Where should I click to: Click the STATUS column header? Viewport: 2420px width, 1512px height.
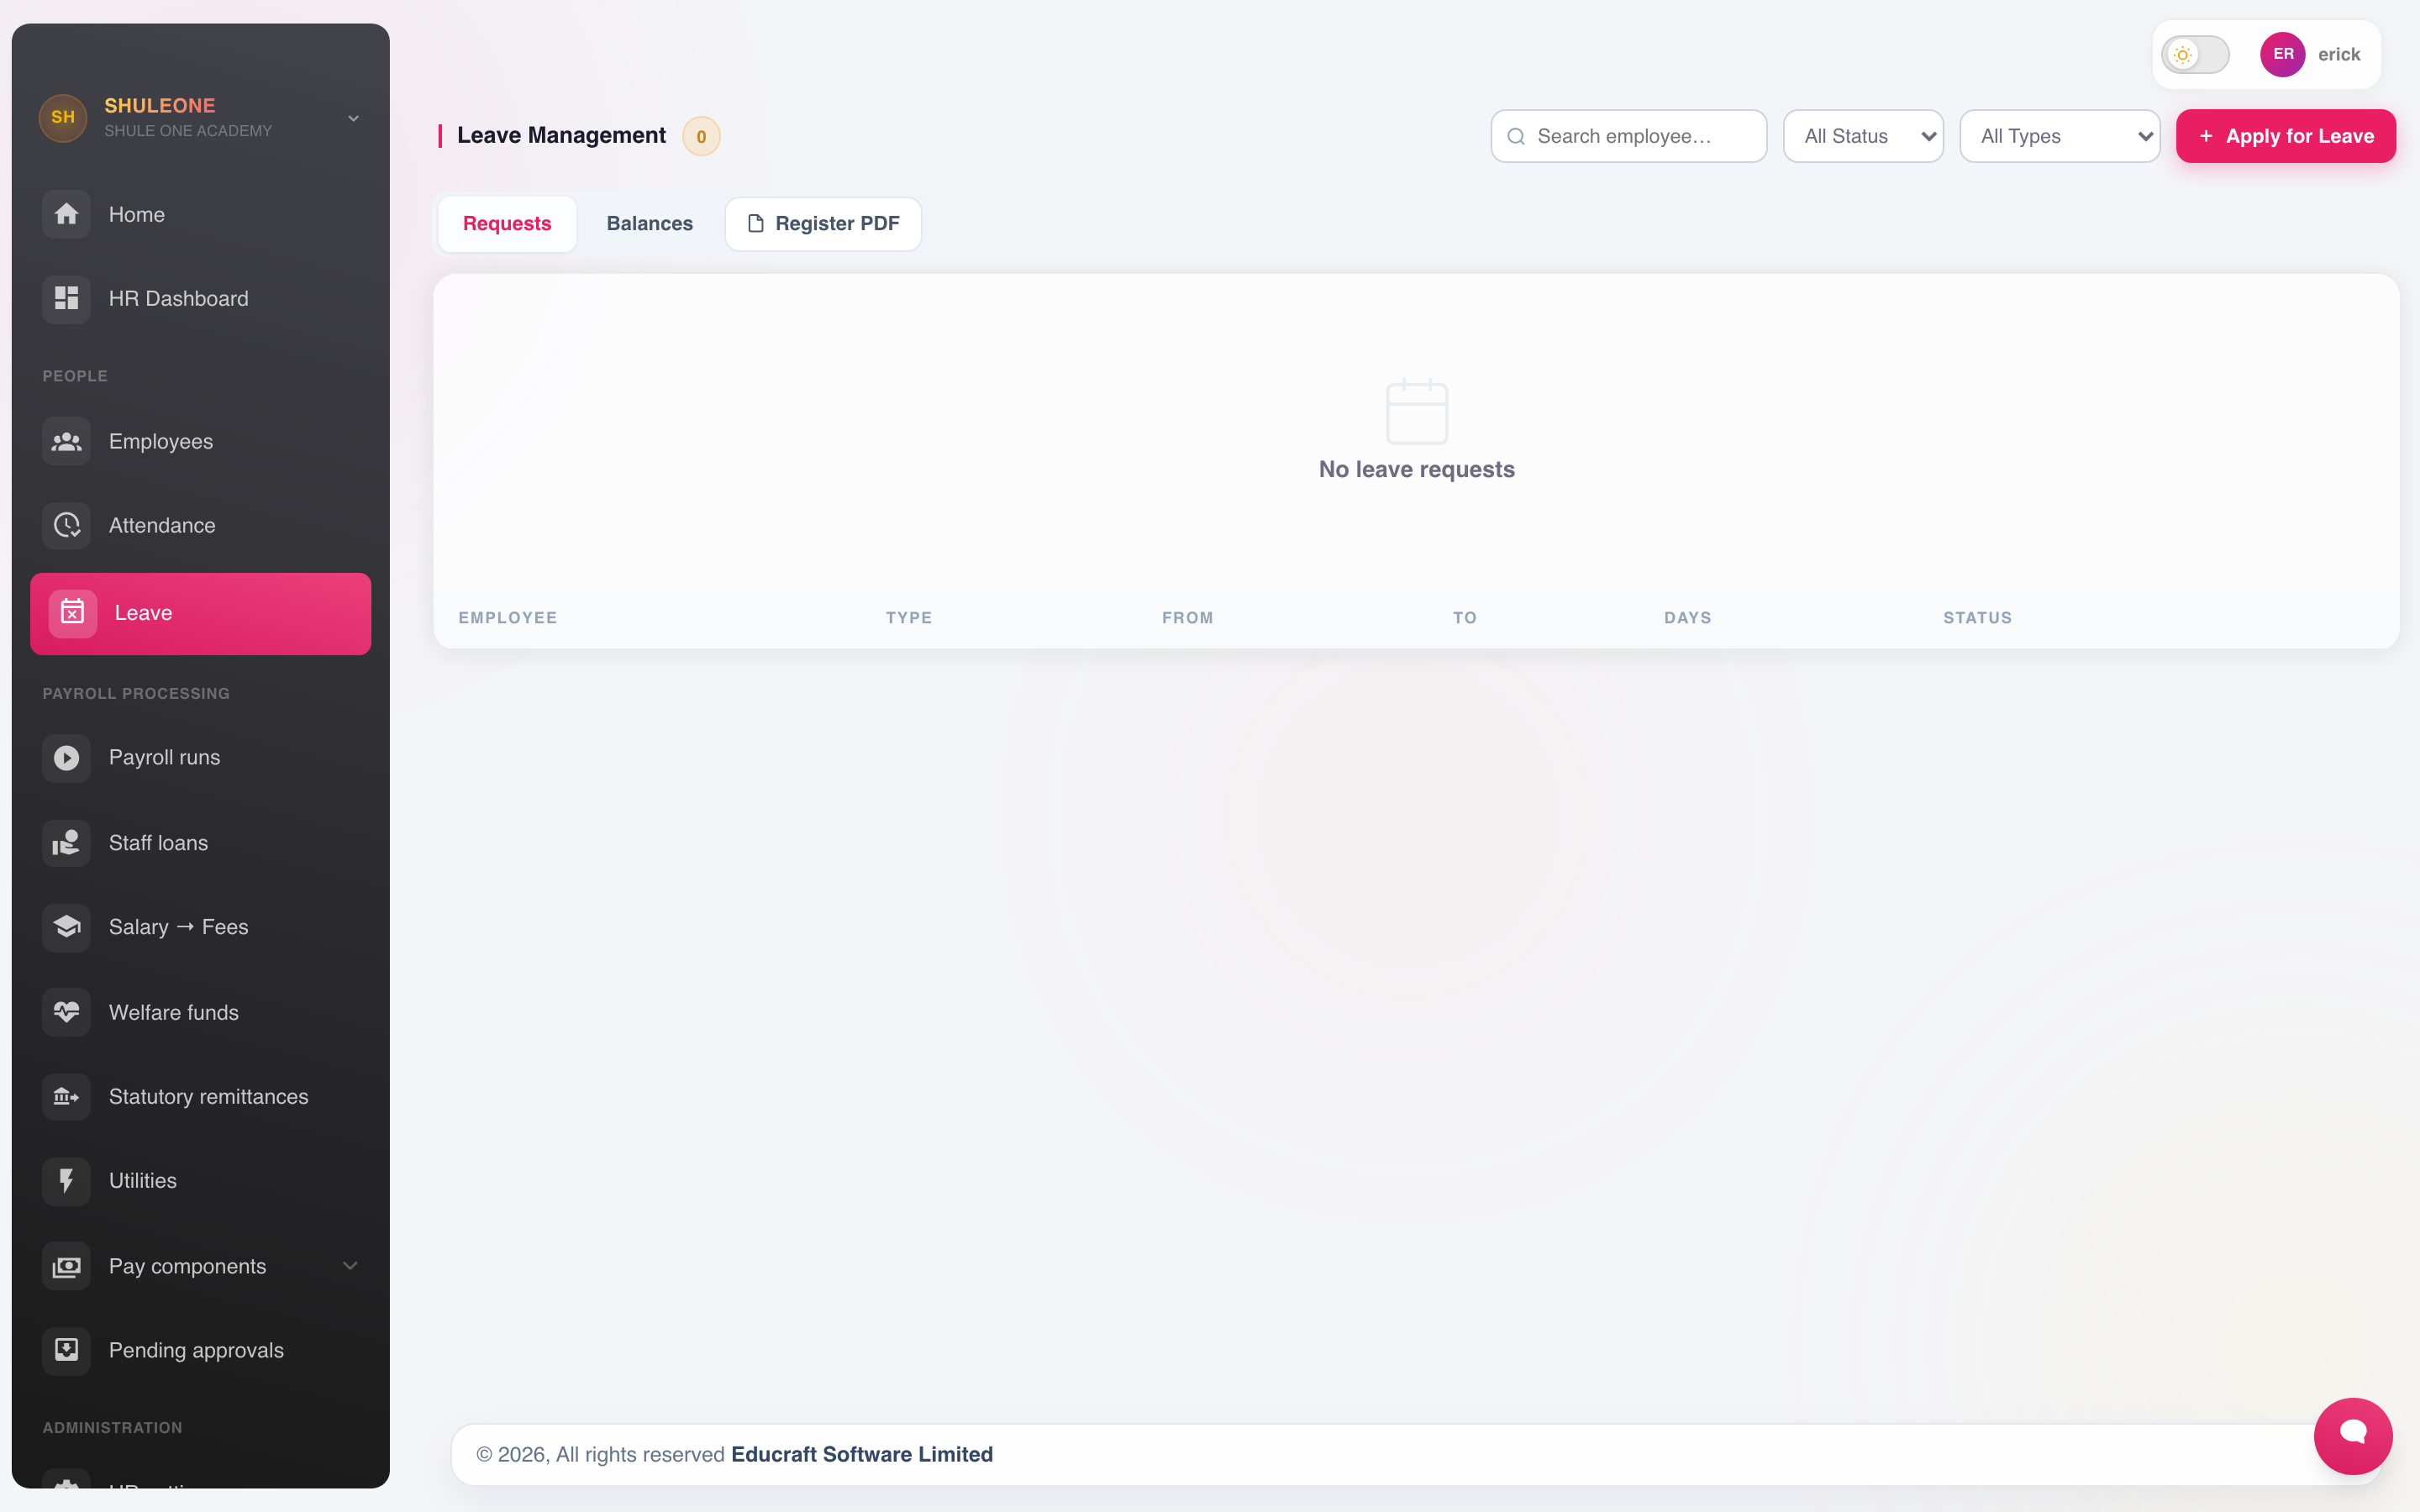(x=1977, y=618)
